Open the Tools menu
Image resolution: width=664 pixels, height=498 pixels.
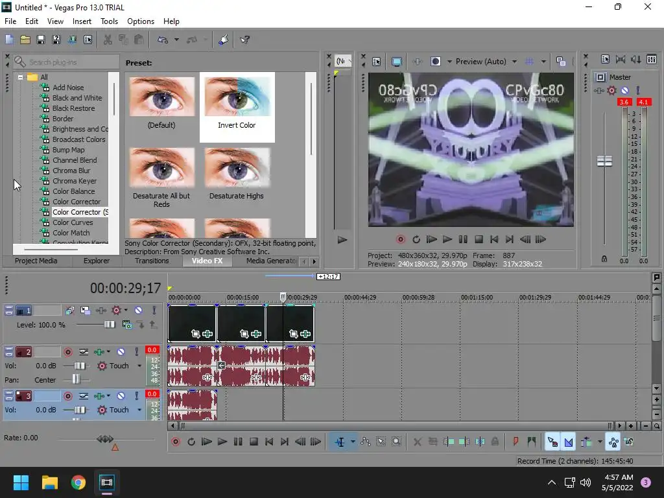tap(109, 21)
